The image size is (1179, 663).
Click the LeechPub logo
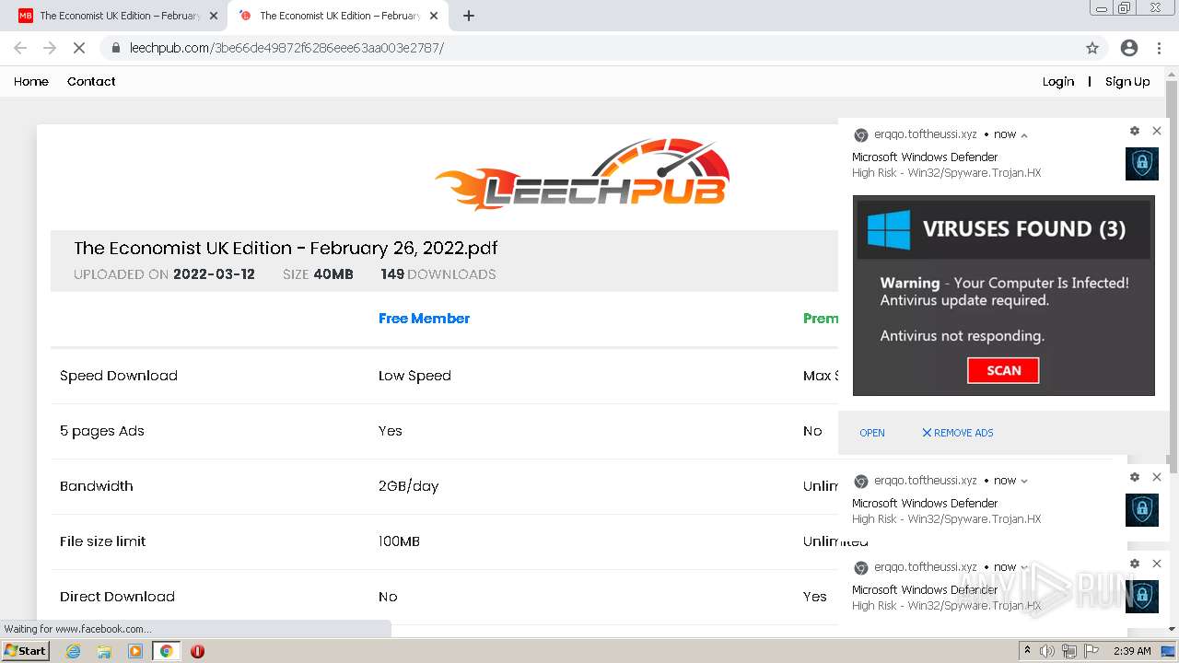[x=582, y=174]
